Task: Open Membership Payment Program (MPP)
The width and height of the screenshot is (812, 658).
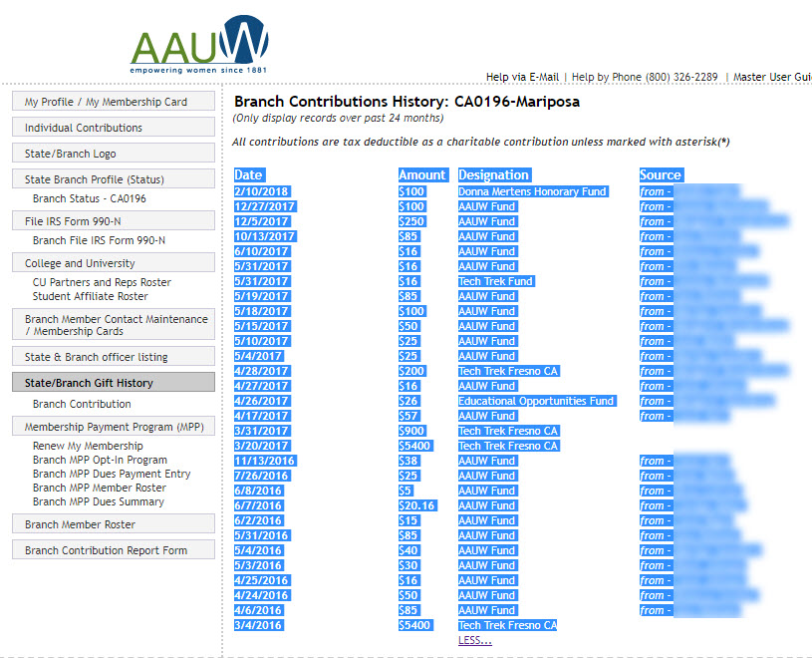Action: [114, 427]
